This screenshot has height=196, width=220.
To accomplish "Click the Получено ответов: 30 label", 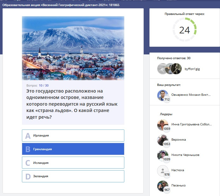I will pyautogui.click(x=174, y=58).
